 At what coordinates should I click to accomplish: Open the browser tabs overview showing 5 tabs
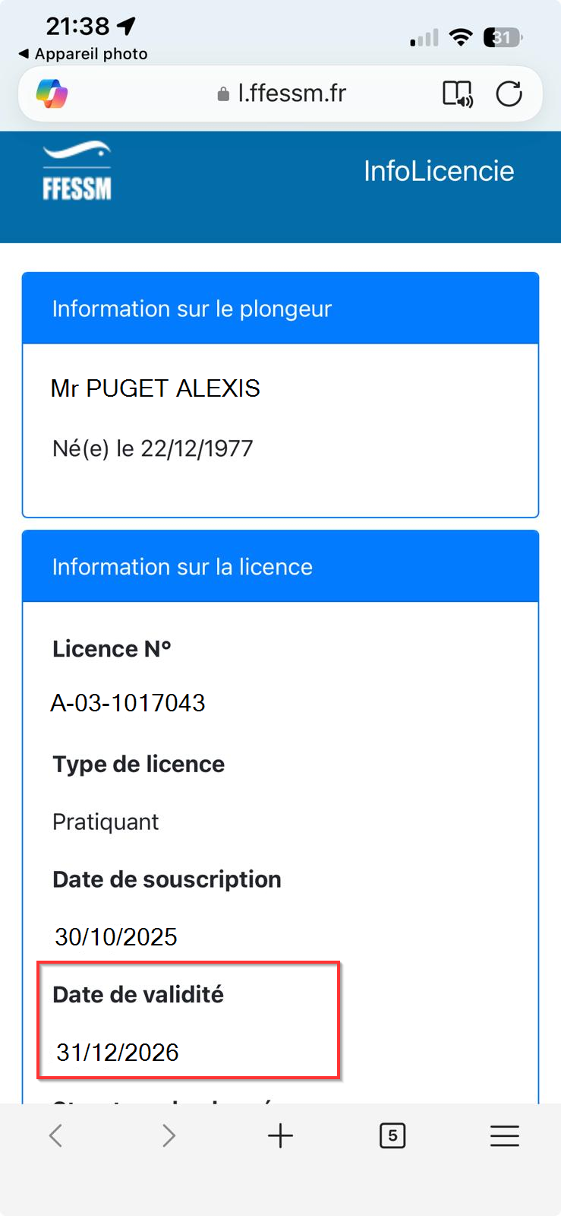point(392,1135)
